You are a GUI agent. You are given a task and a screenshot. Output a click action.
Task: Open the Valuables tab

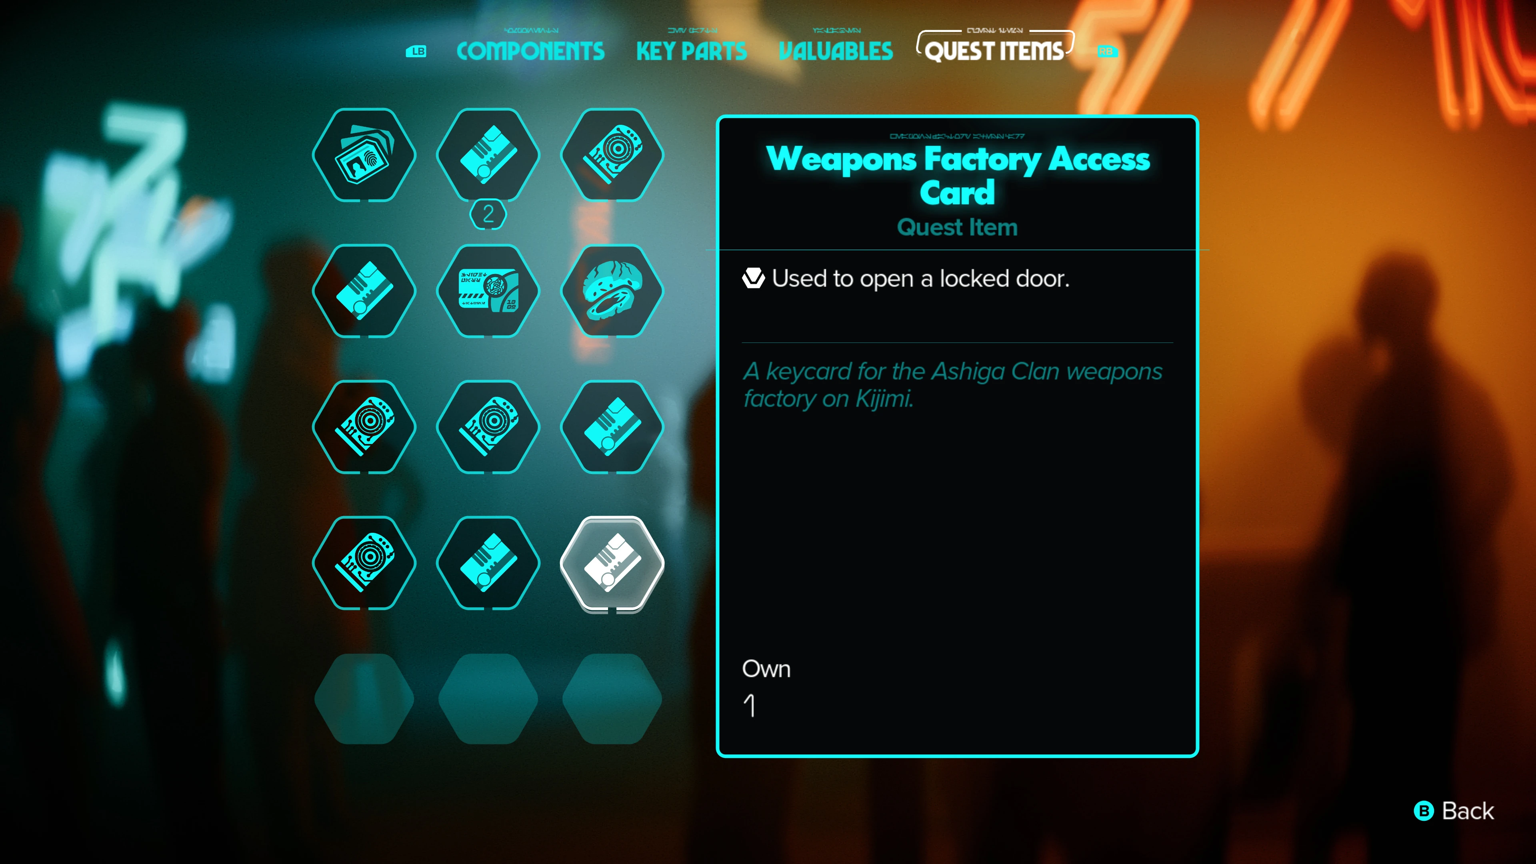[835, 51]
